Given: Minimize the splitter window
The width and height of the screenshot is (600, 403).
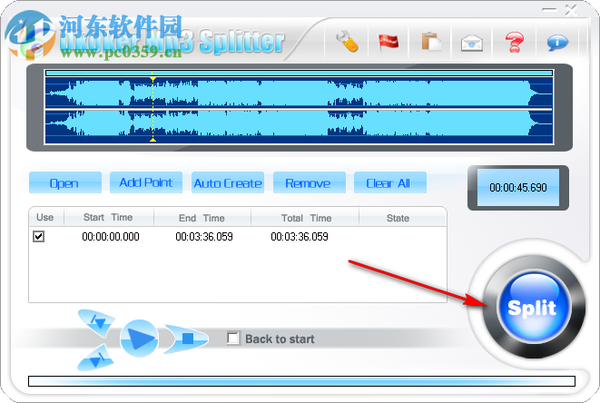Looking at the screenshot, I should coord(549,10).
